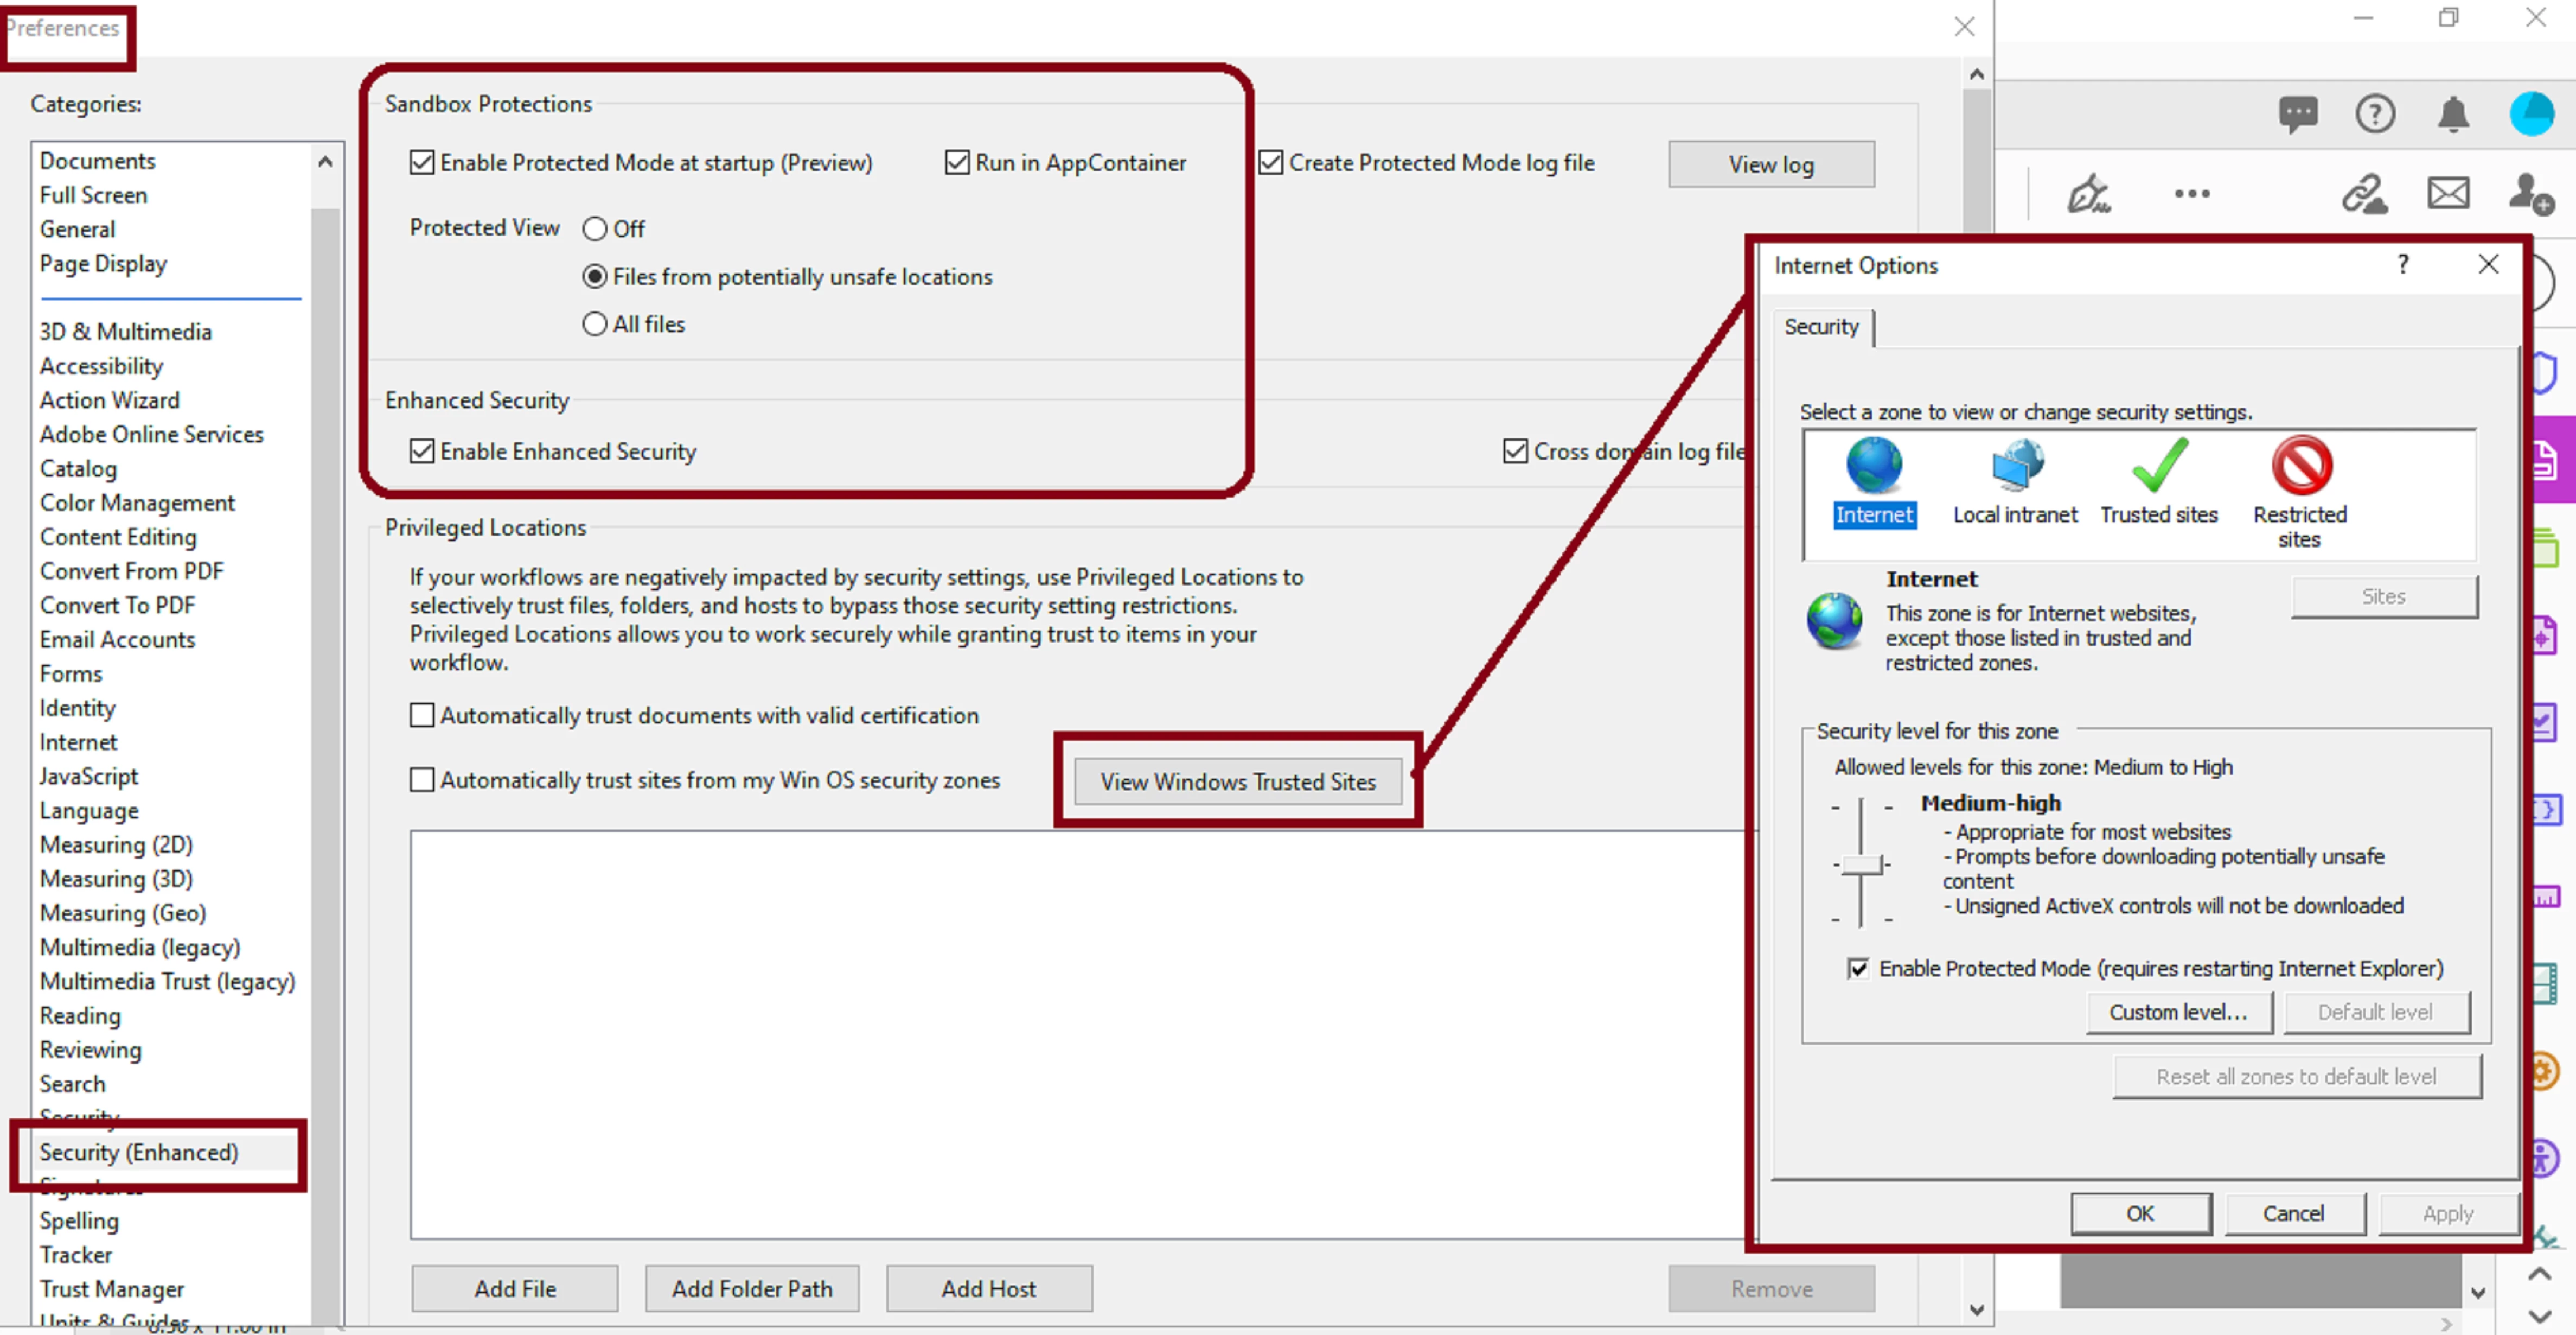Open notifications bell icon
2576x1335 pixels.
2452,113
